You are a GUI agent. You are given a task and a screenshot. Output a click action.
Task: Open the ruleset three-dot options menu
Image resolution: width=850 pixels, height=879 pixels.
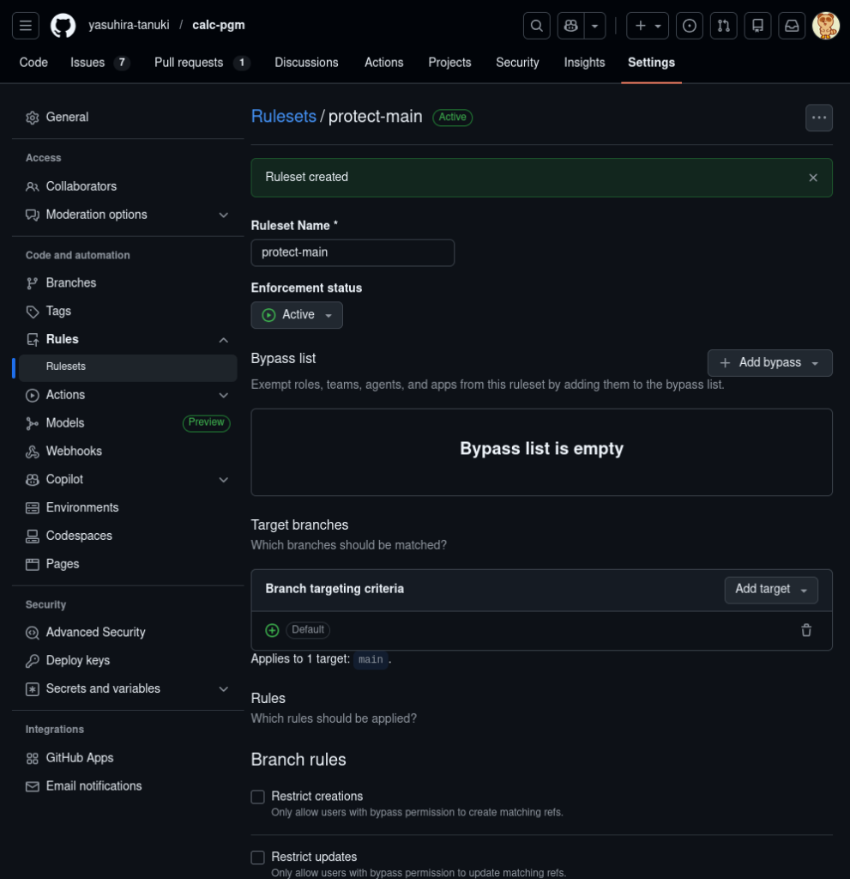tap(818, 118)
